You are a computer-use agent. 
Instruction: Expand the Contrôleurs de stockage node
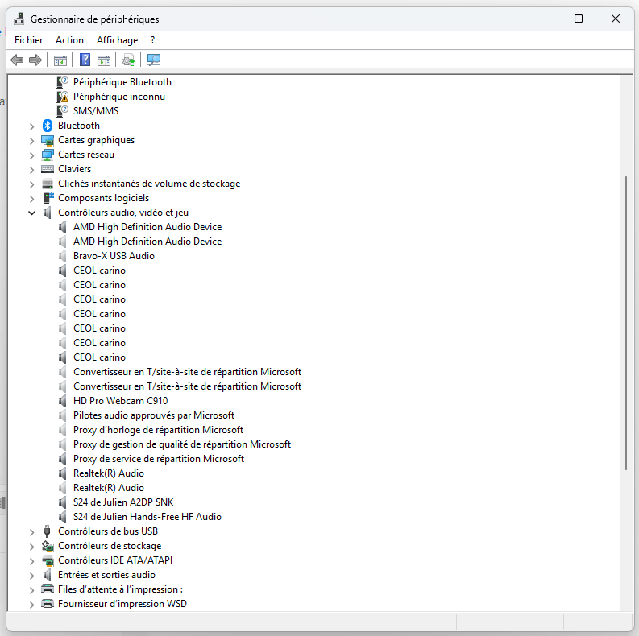[31, 547]
